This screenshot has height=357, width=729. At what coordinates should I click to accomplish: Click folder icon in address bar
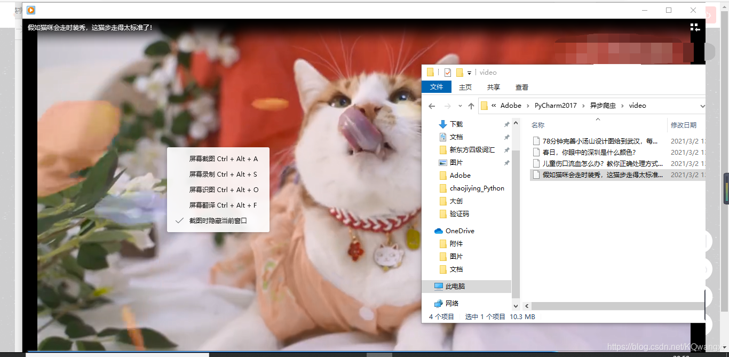click(484, 106)
